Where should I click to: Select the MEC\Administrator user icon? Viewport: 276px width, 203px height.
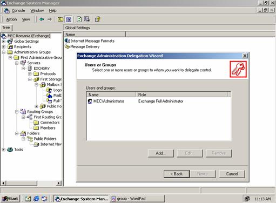[x=90, y=101]
